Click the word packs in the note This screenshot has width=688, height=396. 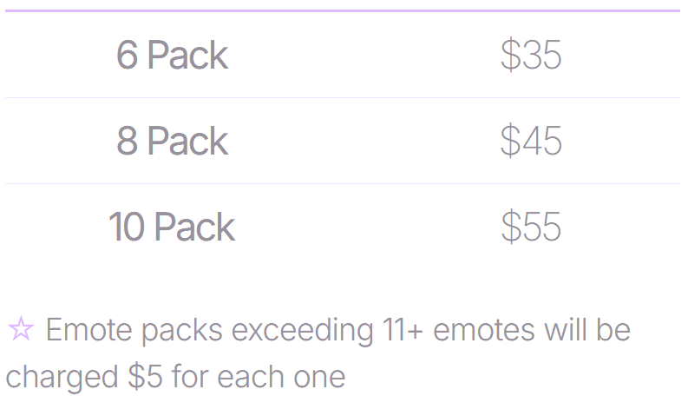point(182,332)
